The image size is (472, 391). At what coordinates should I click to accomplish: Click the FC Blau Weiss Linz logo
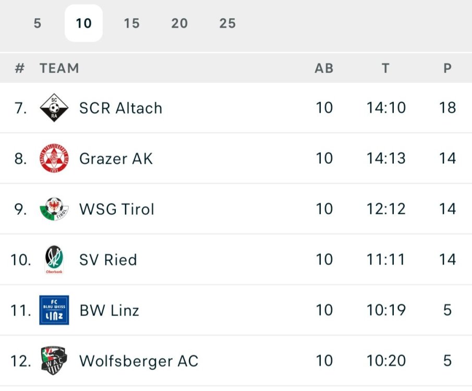(x=54, y=310)
